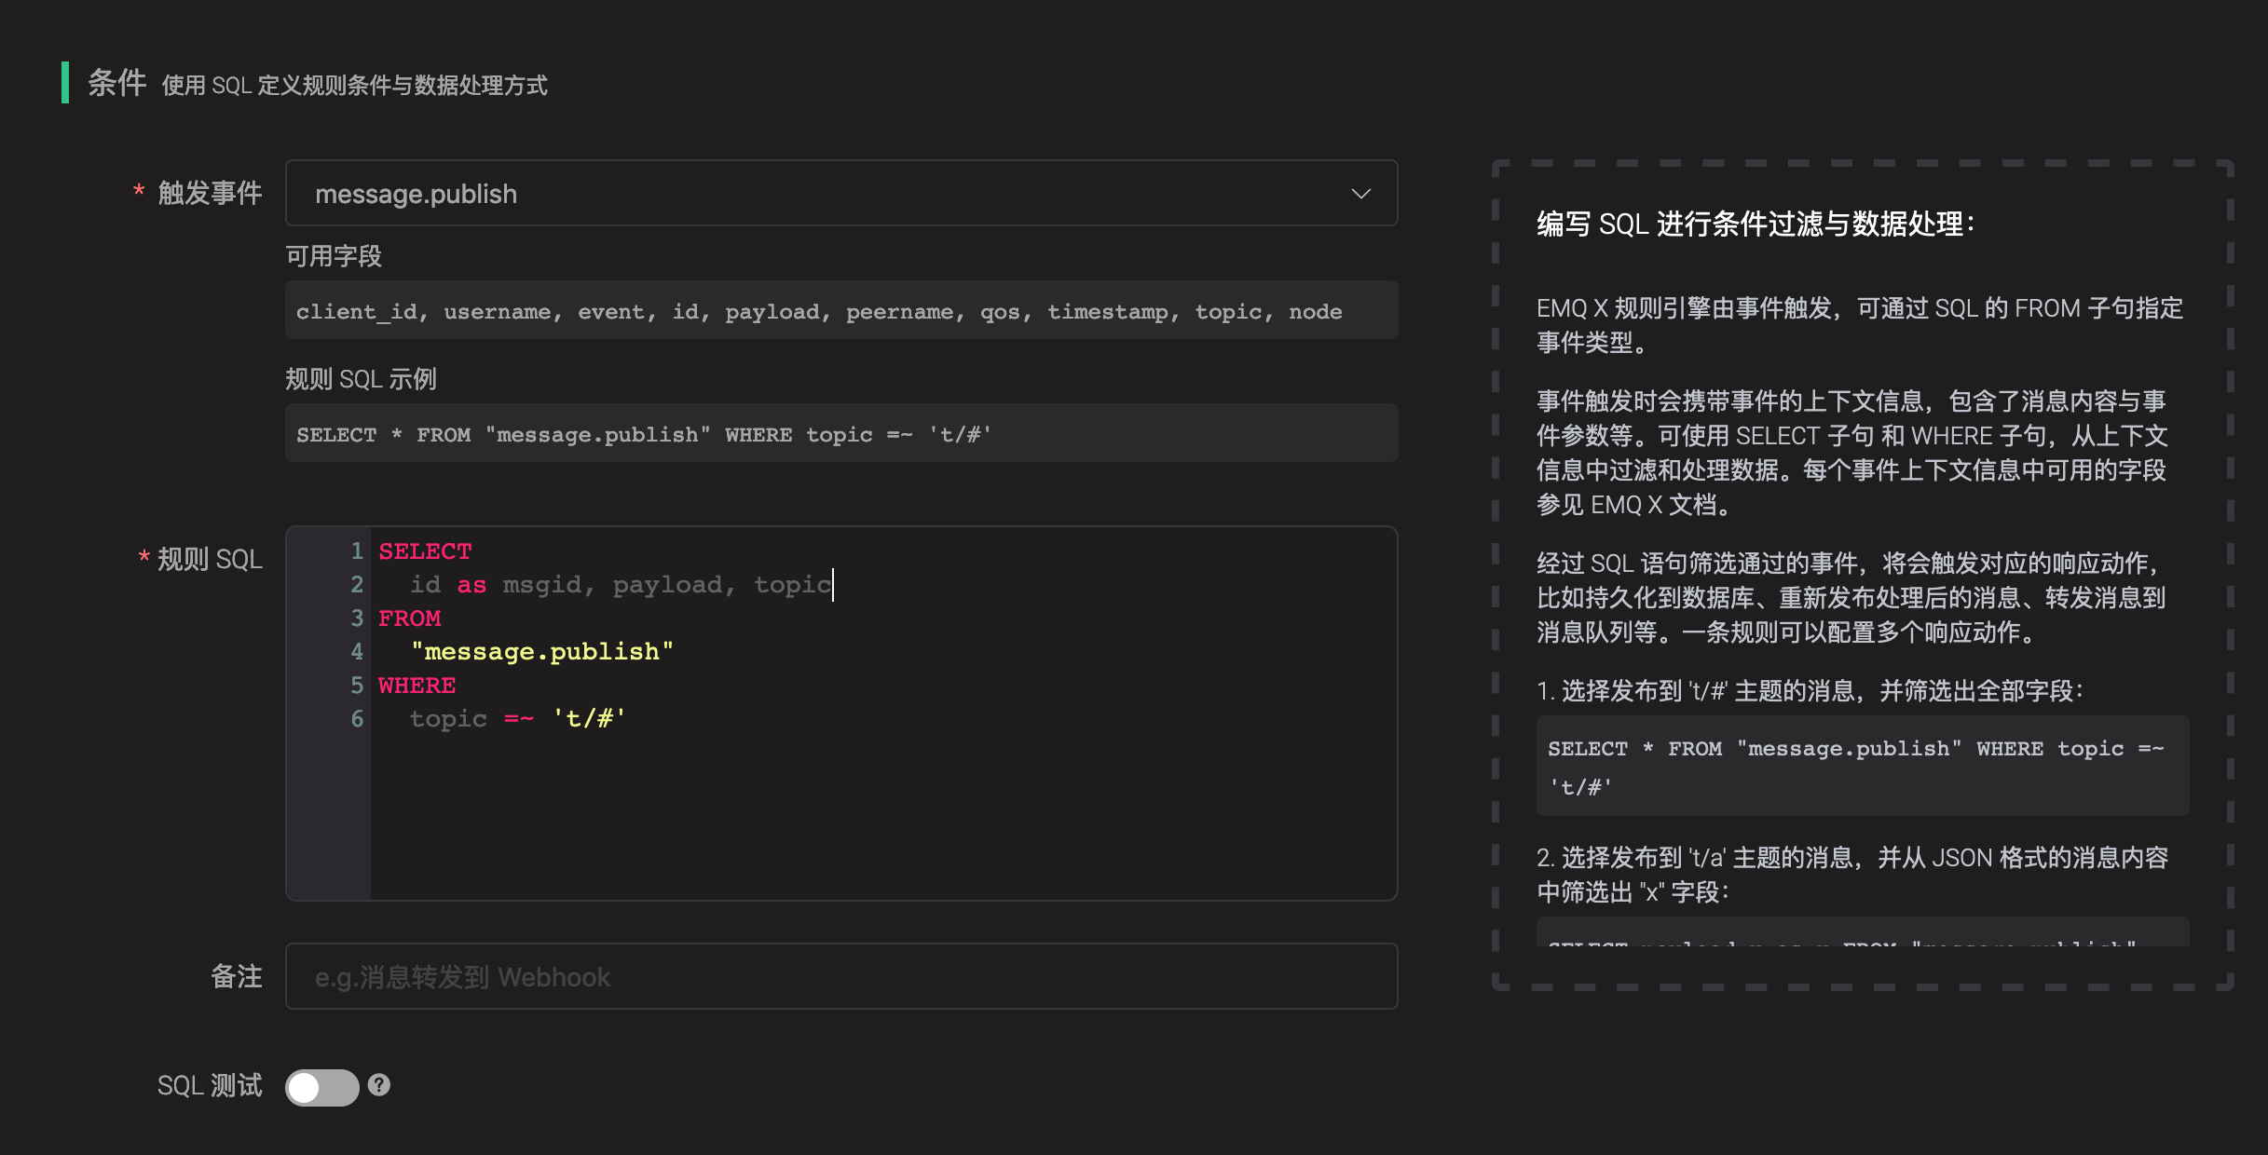Click the "message.publish" string on line 4
The image size is (2268, 1155).
click(x=541, y=652)
